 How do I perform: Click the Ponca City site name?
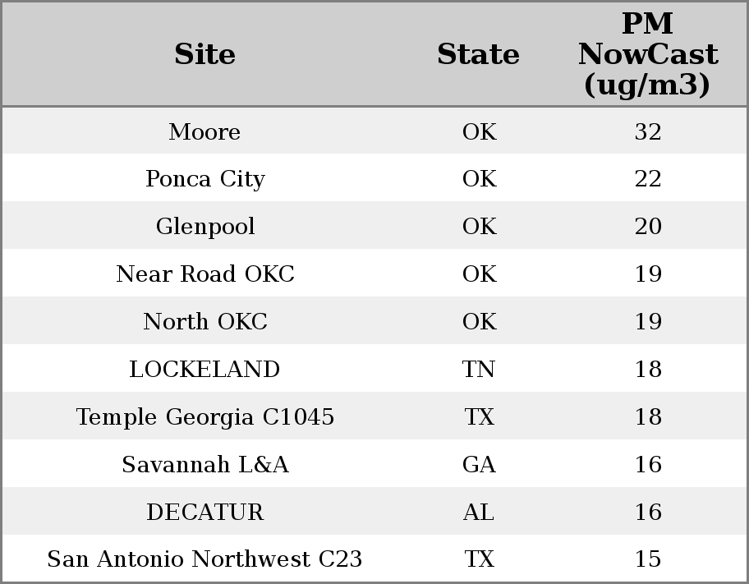coord(204,179)
